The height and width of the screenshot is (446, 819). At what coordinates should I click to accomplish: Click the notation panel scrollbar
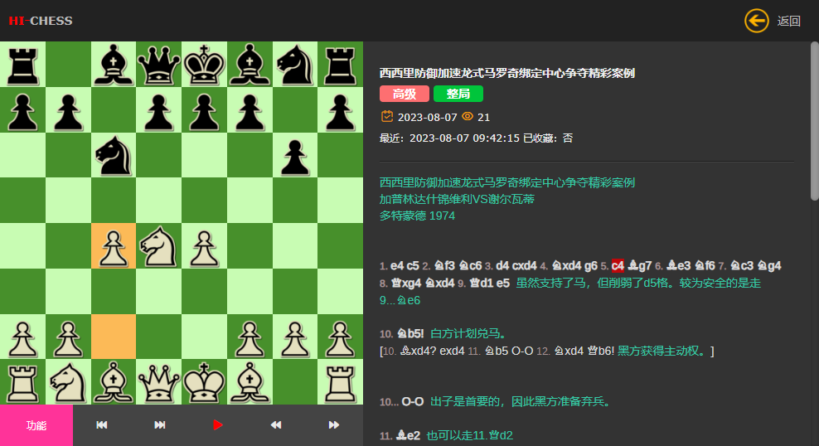point(815,121)
